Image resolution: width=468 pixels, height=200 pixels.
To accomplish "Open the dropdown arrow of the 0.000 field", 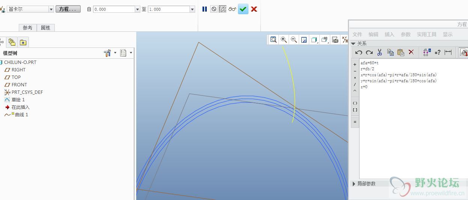I will (137, 9).
